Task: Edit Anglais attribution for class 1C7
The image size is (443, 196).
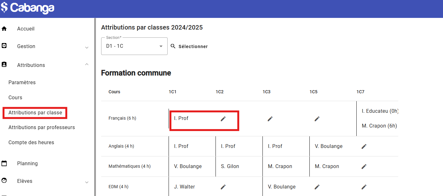Action: (364, 146)
